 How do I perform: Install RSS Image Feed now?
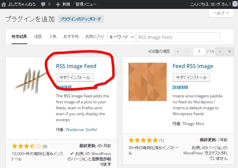coord(74,78)
